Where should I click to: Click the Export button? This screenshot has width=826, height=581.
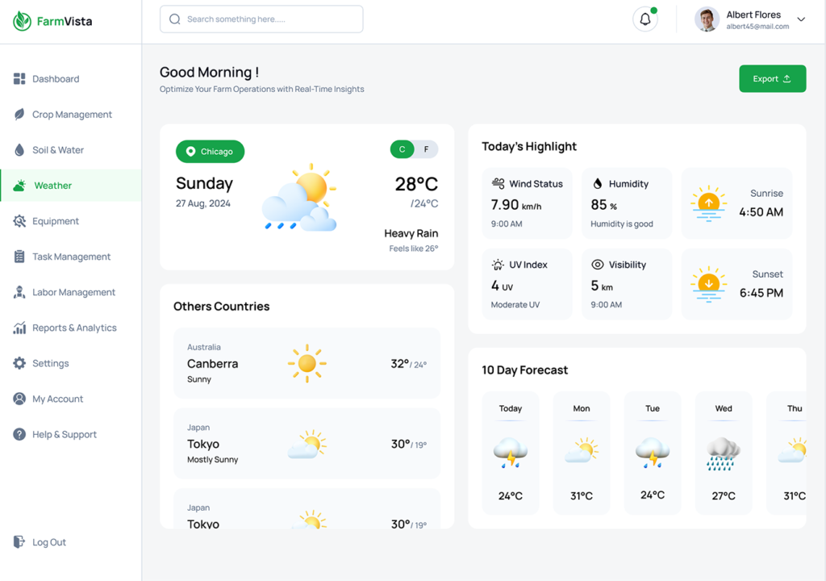pos(772,78)
